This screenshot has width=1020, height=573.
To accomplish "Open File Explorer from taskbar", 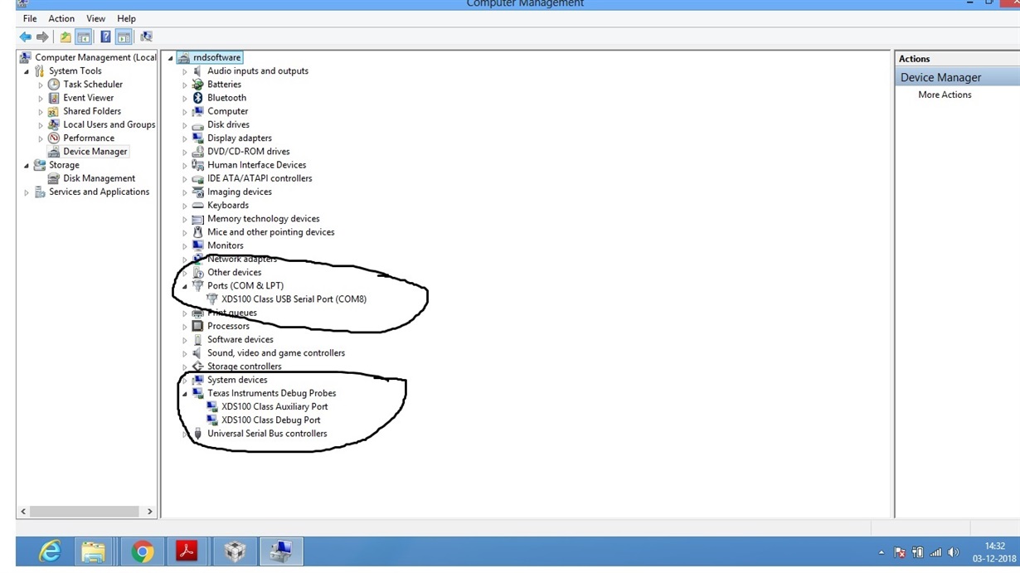I will tap(94, 551).
